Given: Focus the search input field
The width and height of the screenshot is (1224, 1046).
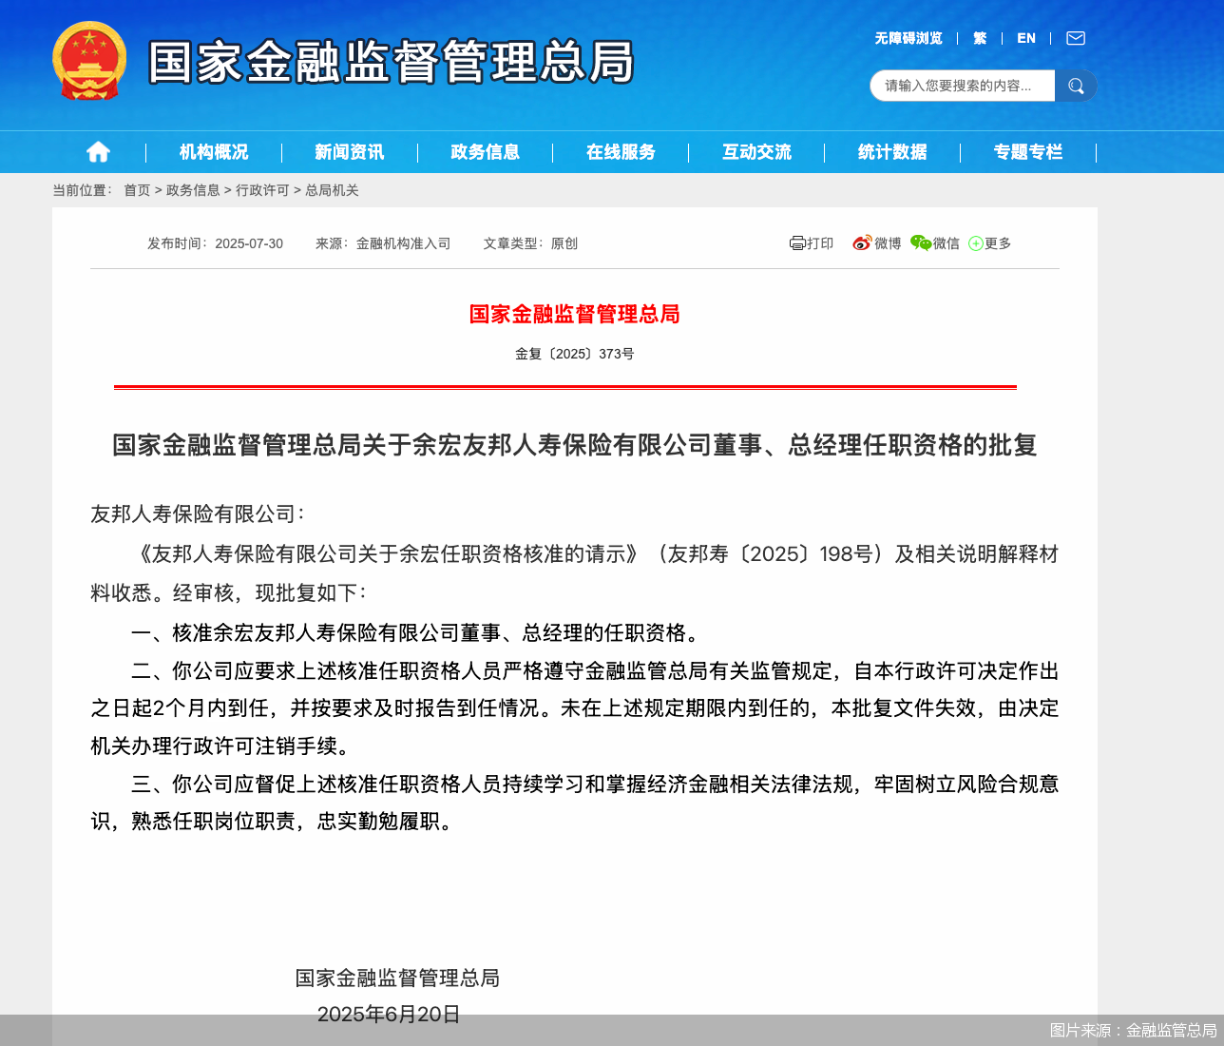Looking at the screenshot, I should 962,86.
